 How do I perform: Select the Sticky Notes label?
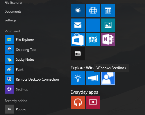pyautogui.click(x=25, y=60)
